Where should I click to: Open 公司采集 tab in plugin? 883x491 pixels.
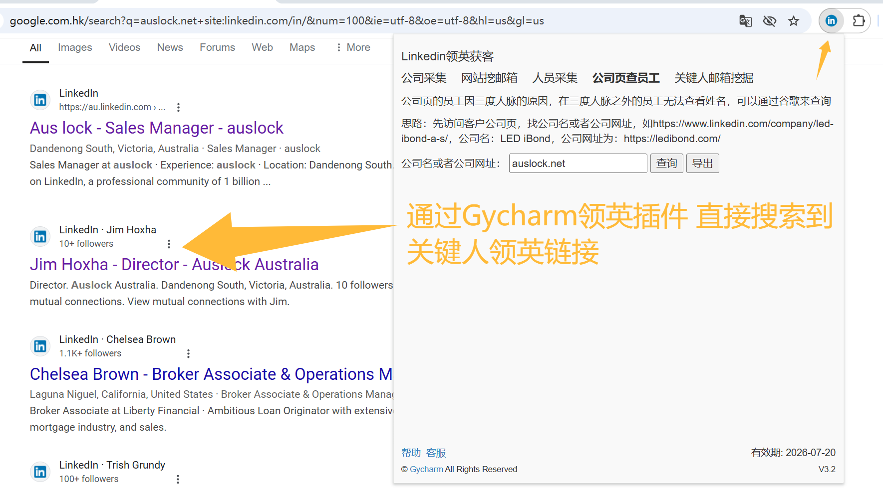(x=424, y=78)
